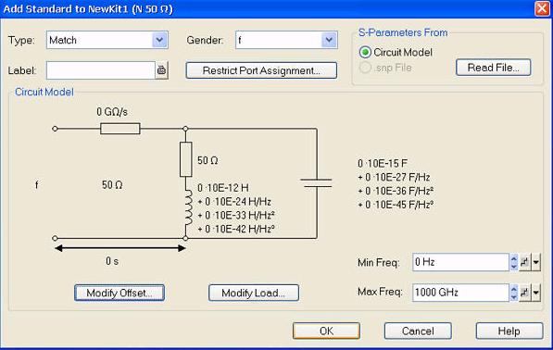Open the small arrow menu beside Min Freq
The height and width of the screenshot is (350, 553).
click(535, 262)
